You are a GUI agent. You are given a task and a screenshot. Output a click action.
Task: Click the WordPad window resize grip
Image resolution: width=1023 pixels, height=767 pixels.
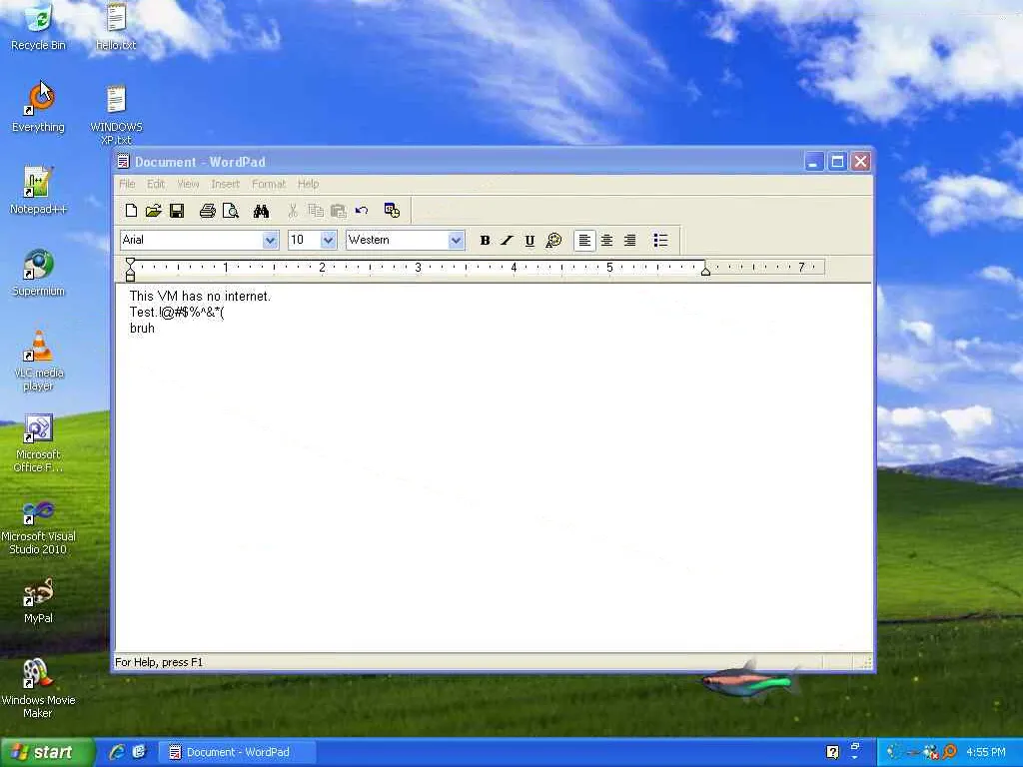point(866,663)
